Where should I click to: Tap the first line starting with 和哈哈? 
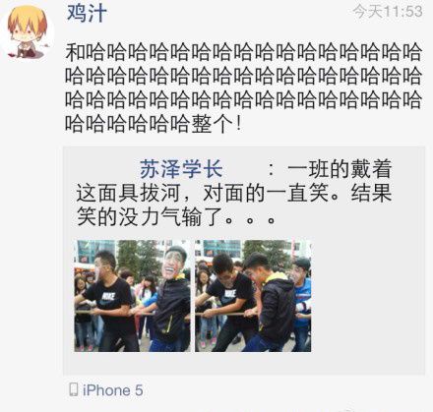(x=243, y=52)
